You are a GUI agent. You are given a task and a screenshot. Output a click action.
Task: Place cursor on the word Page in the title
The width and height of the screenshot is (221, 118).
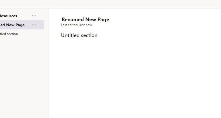(x=103, y=20)
